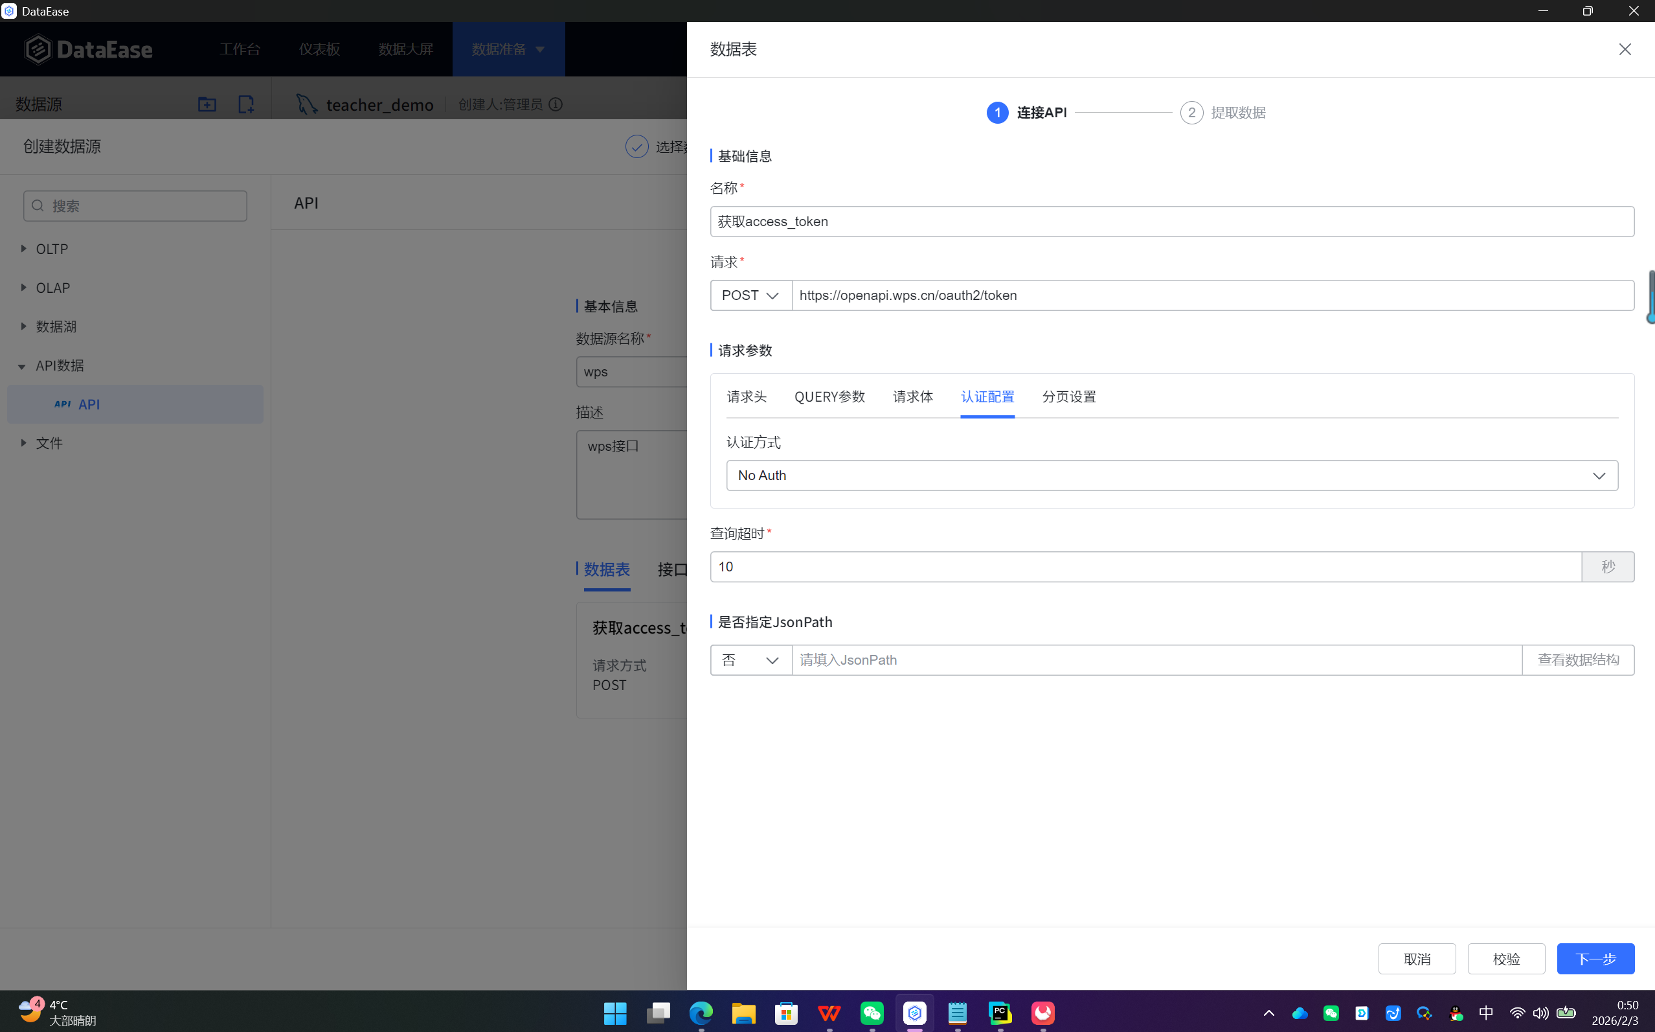Expand the OLTP tree node
Viewport: 1655px width, 1032px height.
click(24, 249)
